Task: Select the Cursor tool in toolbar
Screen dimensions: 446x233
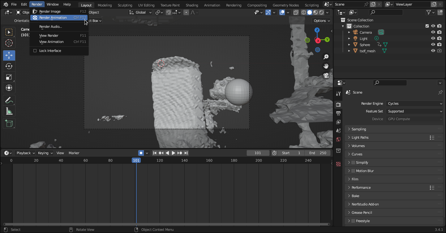Action: [x=9, y=43]
